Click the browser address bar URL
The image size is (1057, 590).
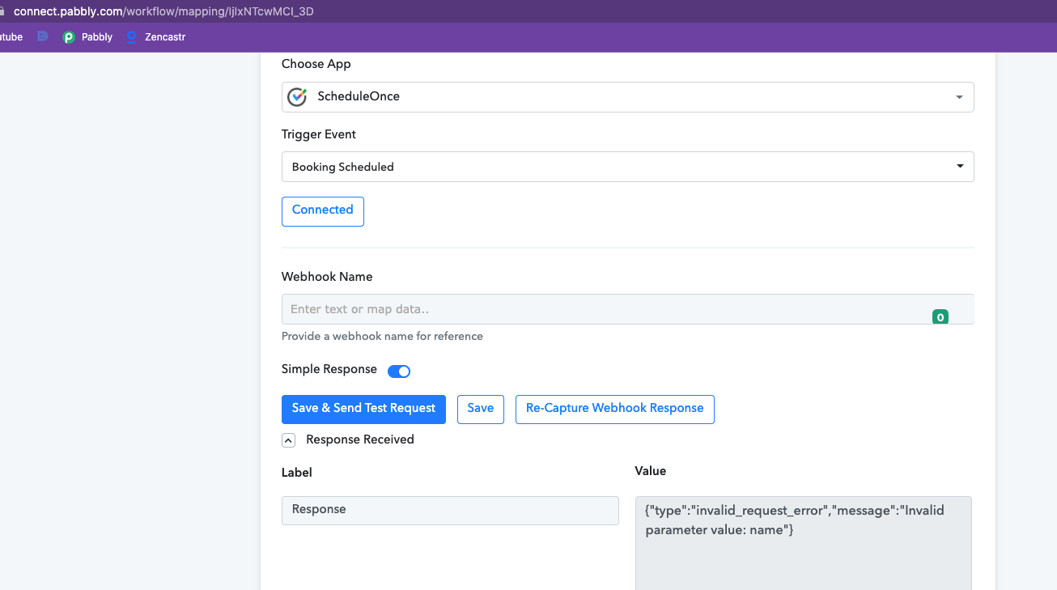[x=163, y=11]
